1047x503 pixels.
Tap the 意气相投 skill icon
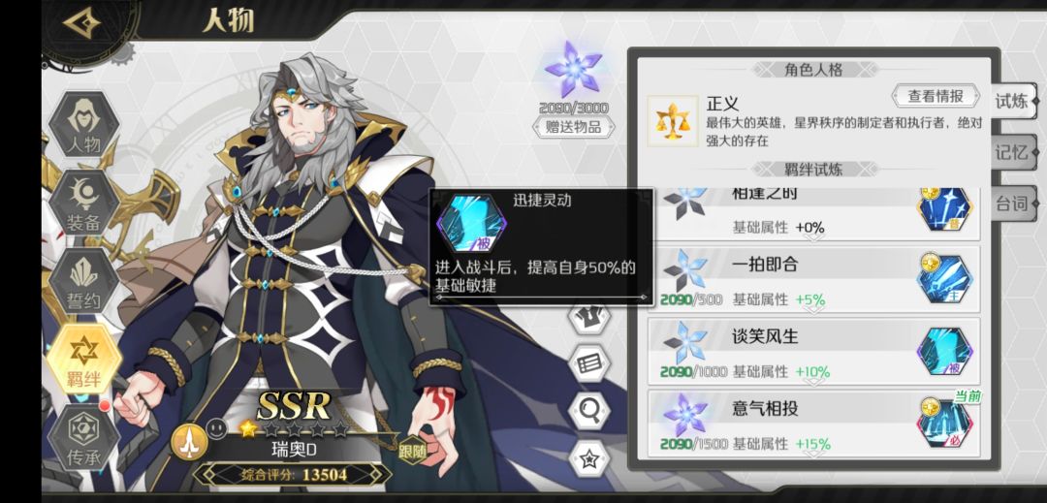click(x=944, y=423)
